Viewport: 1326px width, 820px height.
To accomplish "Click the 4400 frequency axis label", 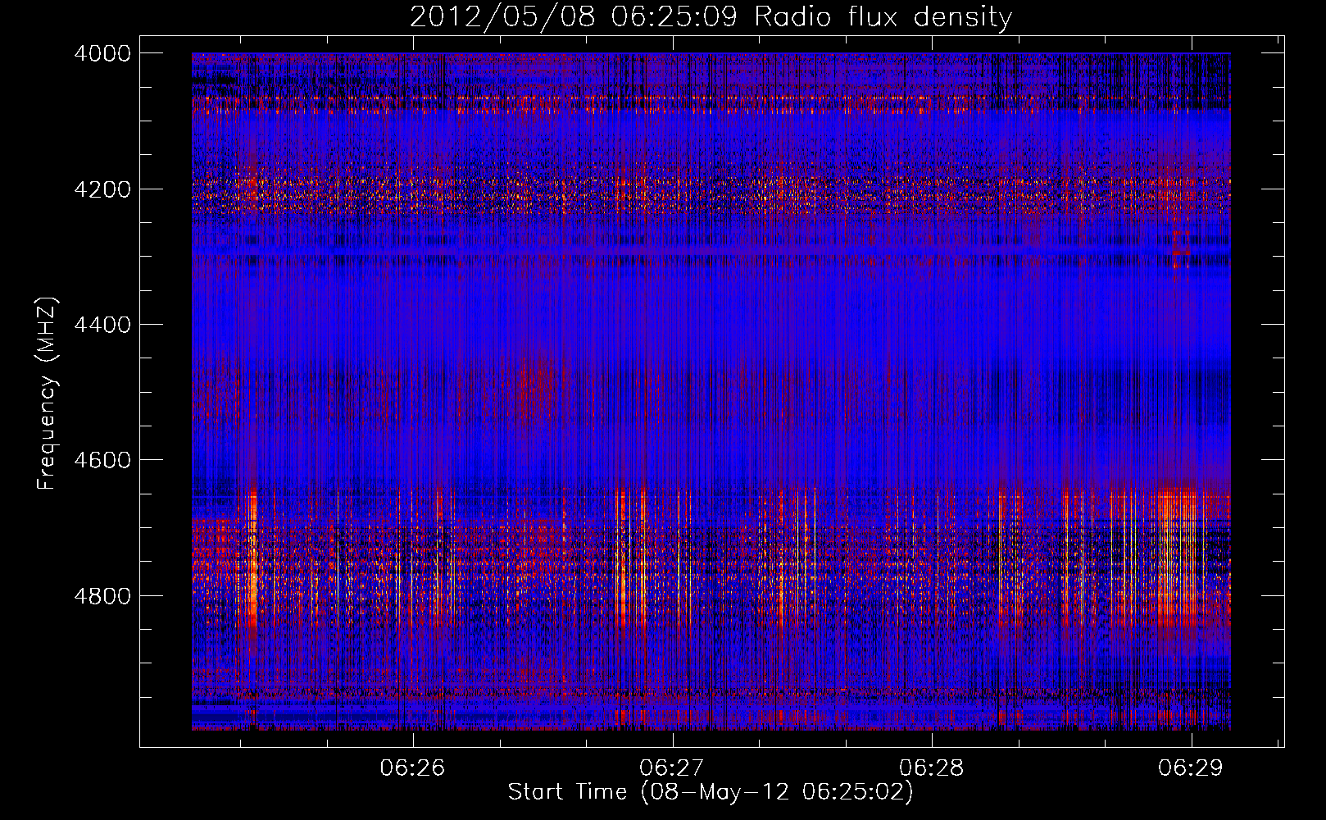I will coord(102,325).
